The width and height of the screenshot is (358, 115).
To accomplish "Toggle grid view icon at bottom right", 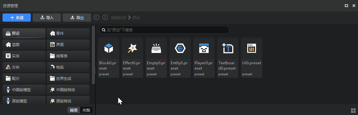I will click(353, 110).
